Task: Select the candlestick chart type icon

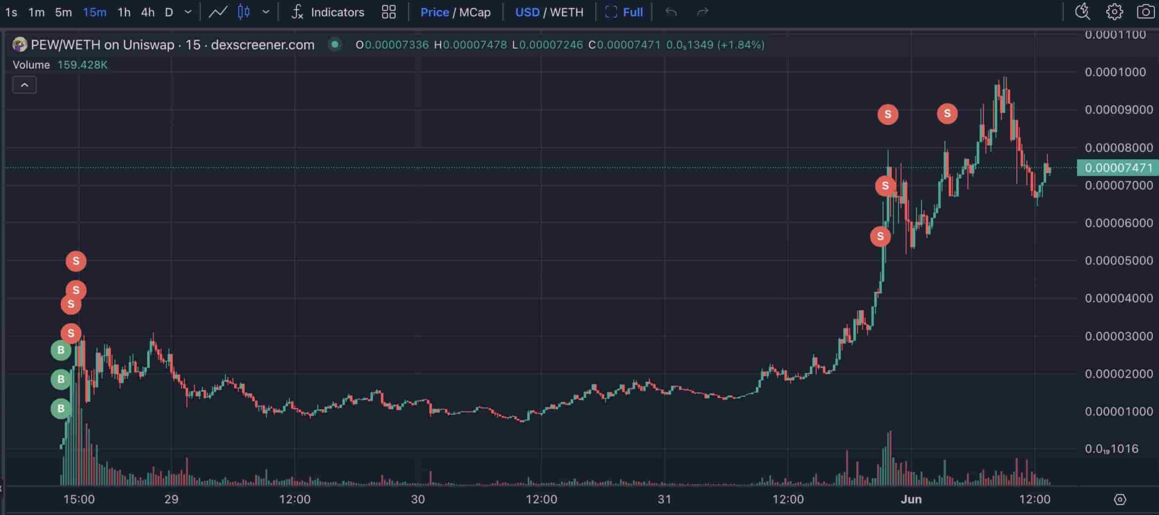Action: coord(244,12)
